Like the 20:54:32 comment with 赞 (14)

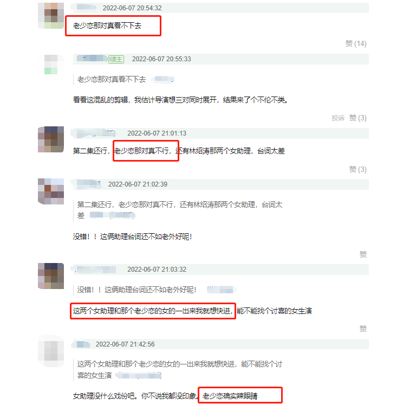pos(356,43)
